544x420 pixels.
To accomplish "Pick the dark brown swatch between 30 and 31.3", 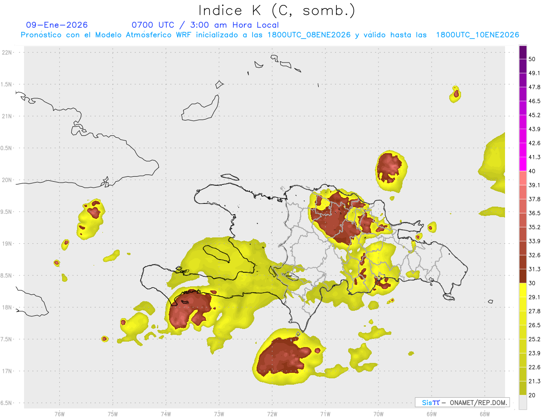I will click(x=523, y=276).
